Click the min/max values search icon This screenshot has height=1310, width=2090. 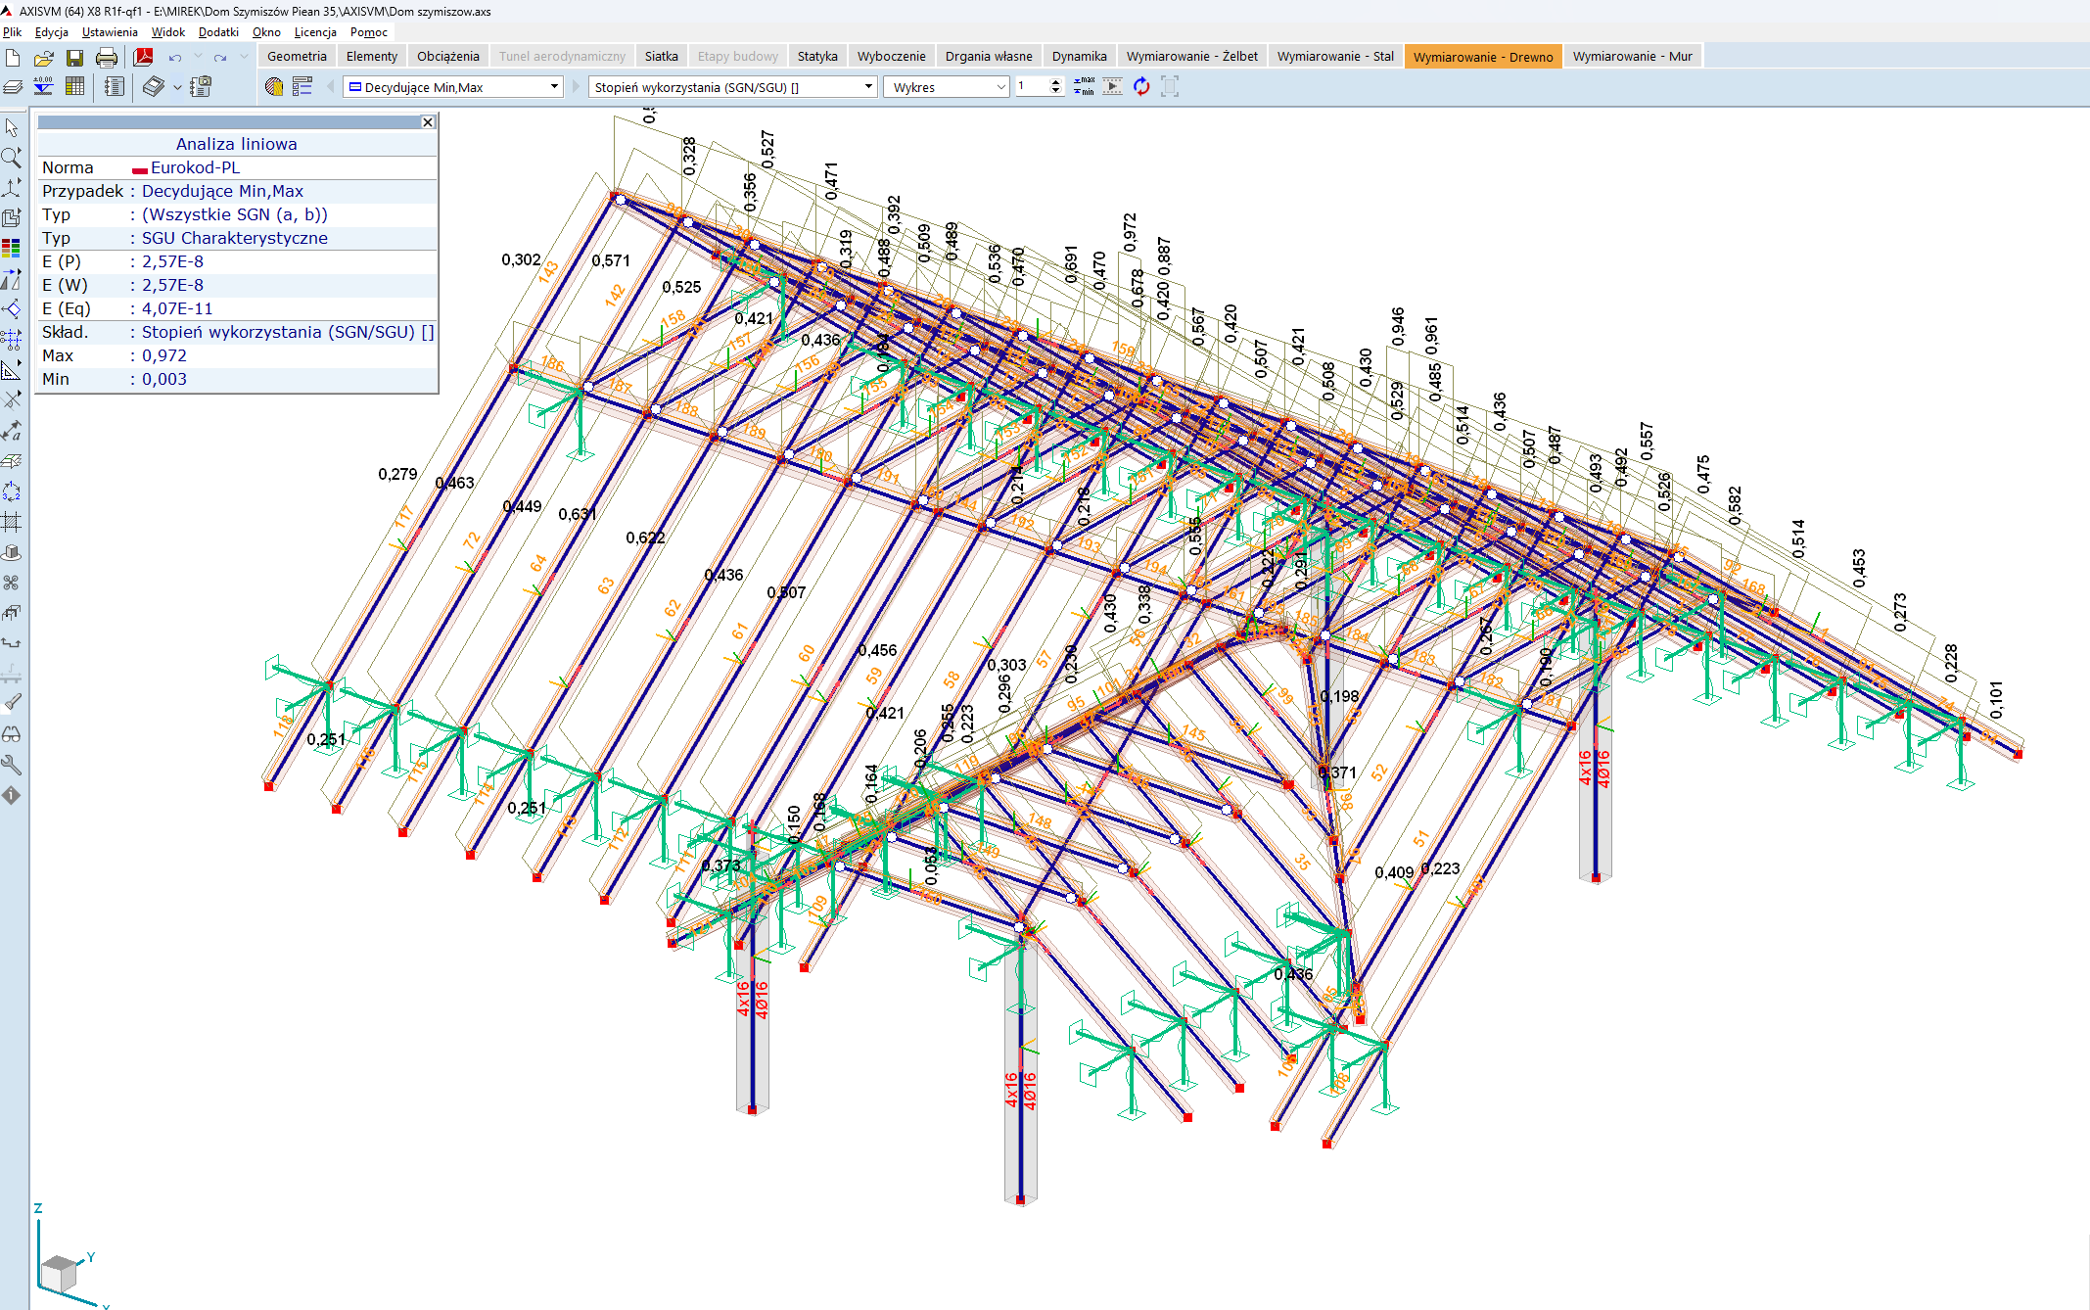point(1084,87)
